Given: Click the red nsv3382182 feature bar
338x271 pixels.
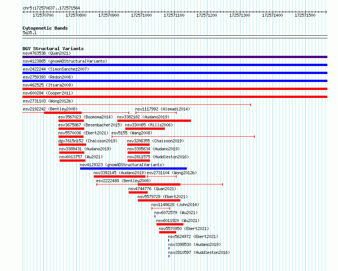Looking at the screenshot, I should coord(154,121).
